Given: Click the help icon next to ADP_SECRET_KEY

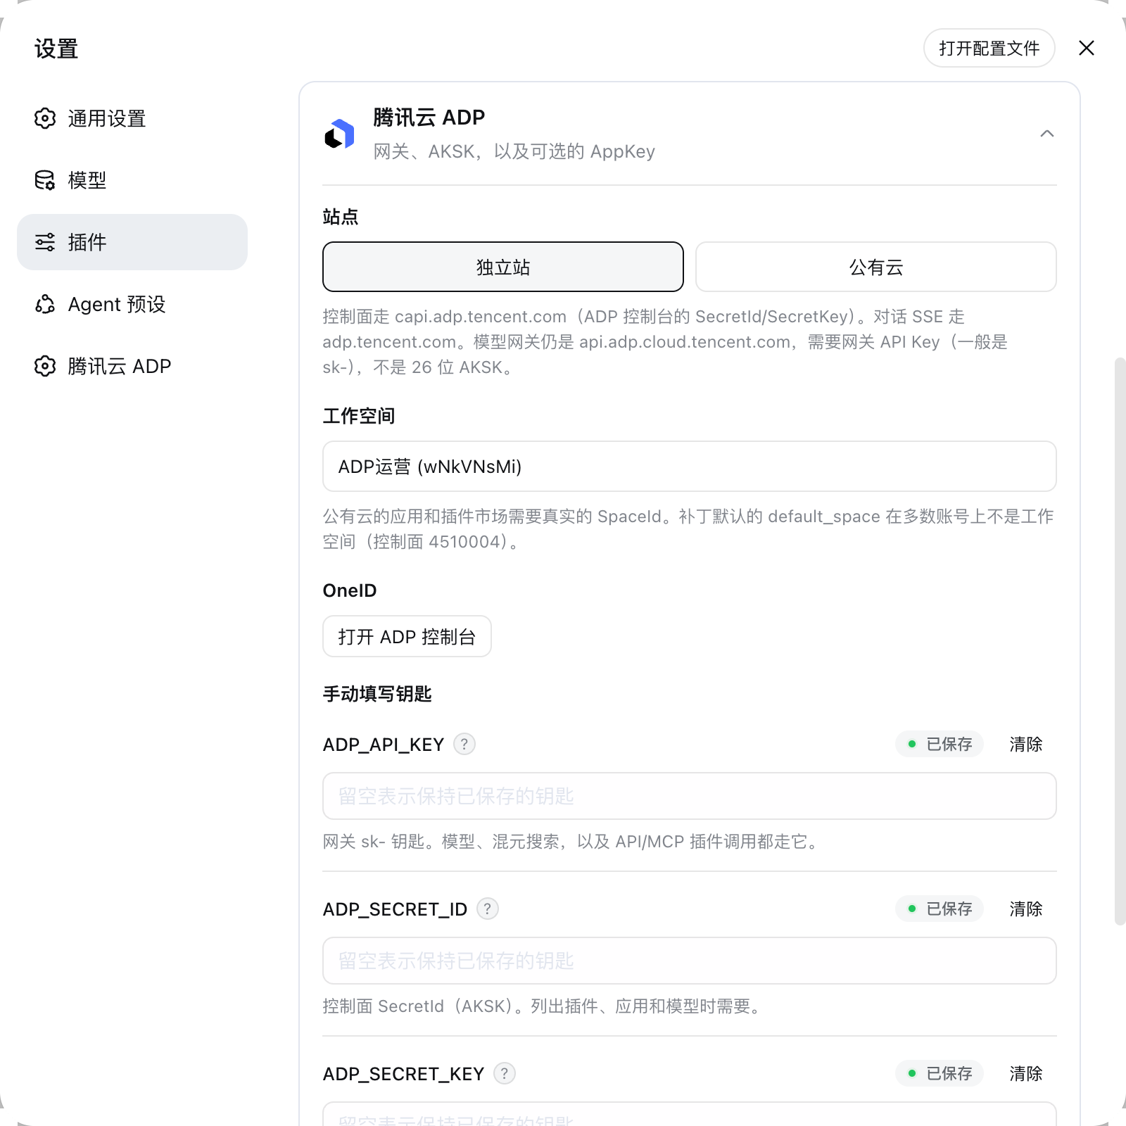Looking at the screenshot, I should [505, 1073].
